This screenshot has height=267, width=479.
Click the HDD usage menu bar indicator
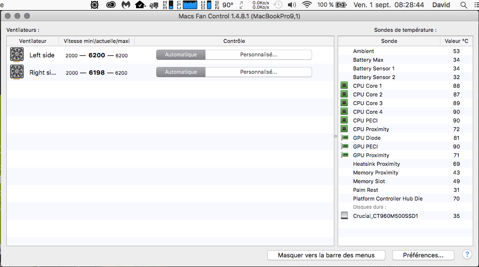coord(206,5)
